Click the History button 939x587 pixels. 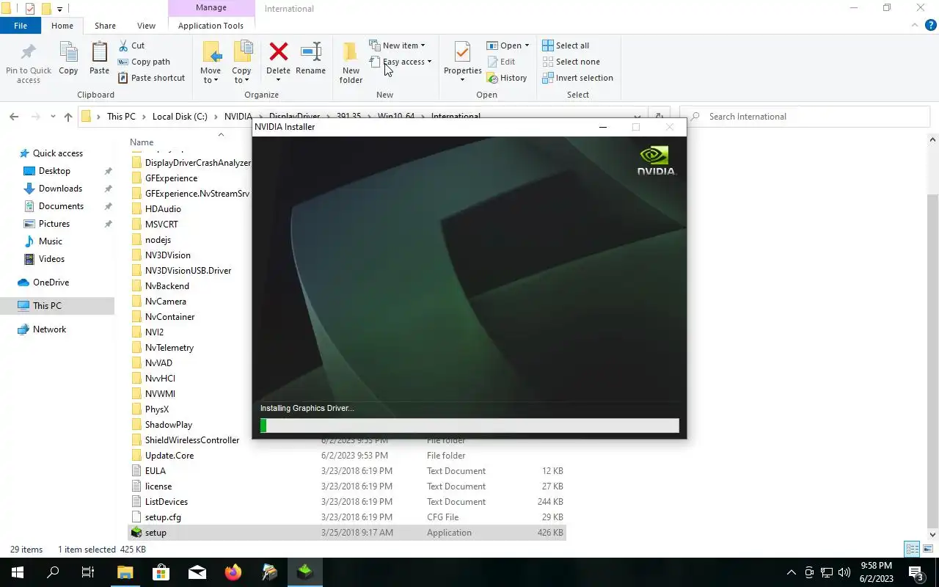[507, 78]
